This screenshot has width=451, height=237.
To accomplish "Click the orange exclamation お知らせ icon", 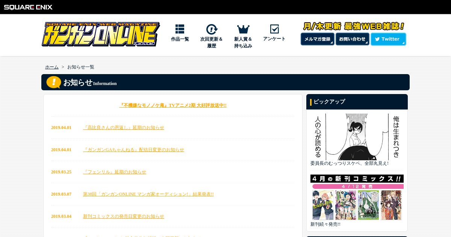I will tap(54, 82).
